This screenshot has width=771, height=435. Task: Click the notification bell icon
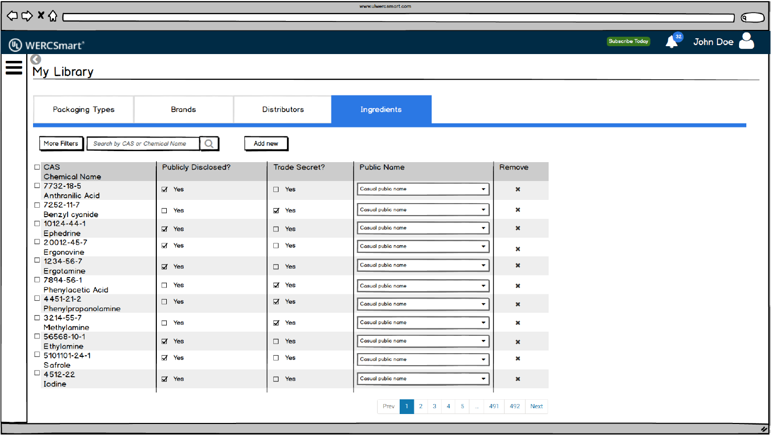point(671,42)
